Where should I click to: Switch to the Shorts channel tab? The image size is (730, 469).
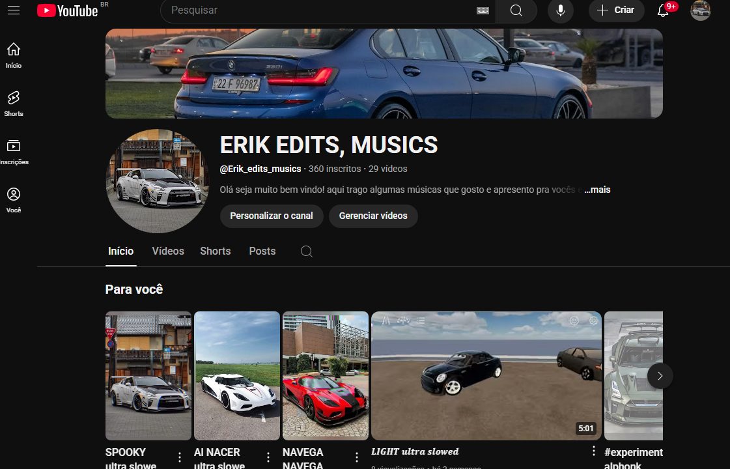pyautogui.click(x=216, y=251)
